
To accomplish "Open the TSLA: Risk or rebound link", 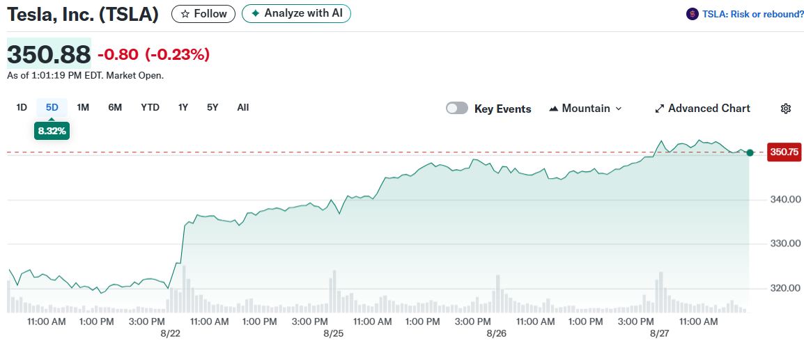I will click(x=752, y=15).
